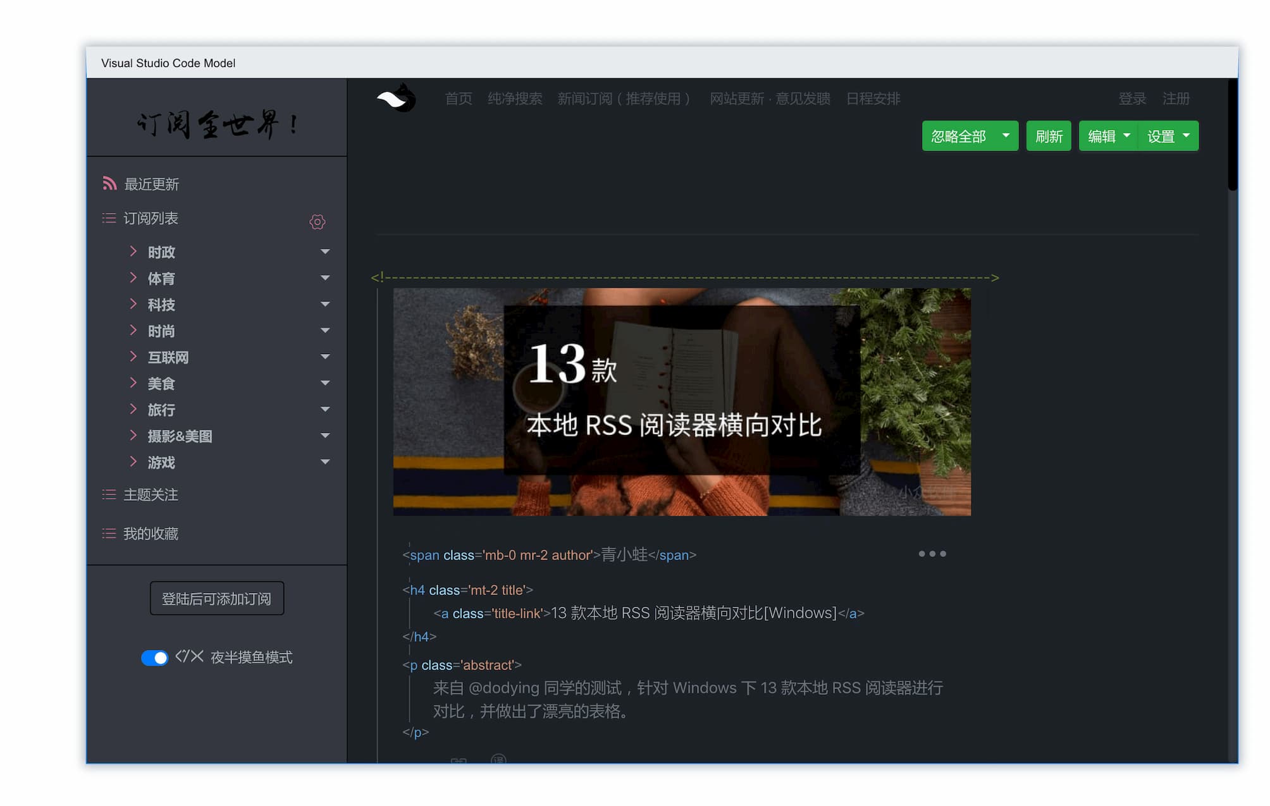Select the 游戏 category
1270x806 pixels.
click(161, 463)
